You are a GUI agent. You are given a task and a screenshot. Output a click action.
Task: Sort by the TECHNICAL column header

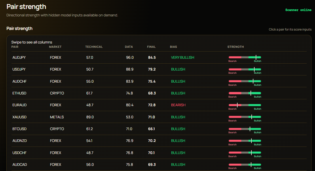pos(94,47)
